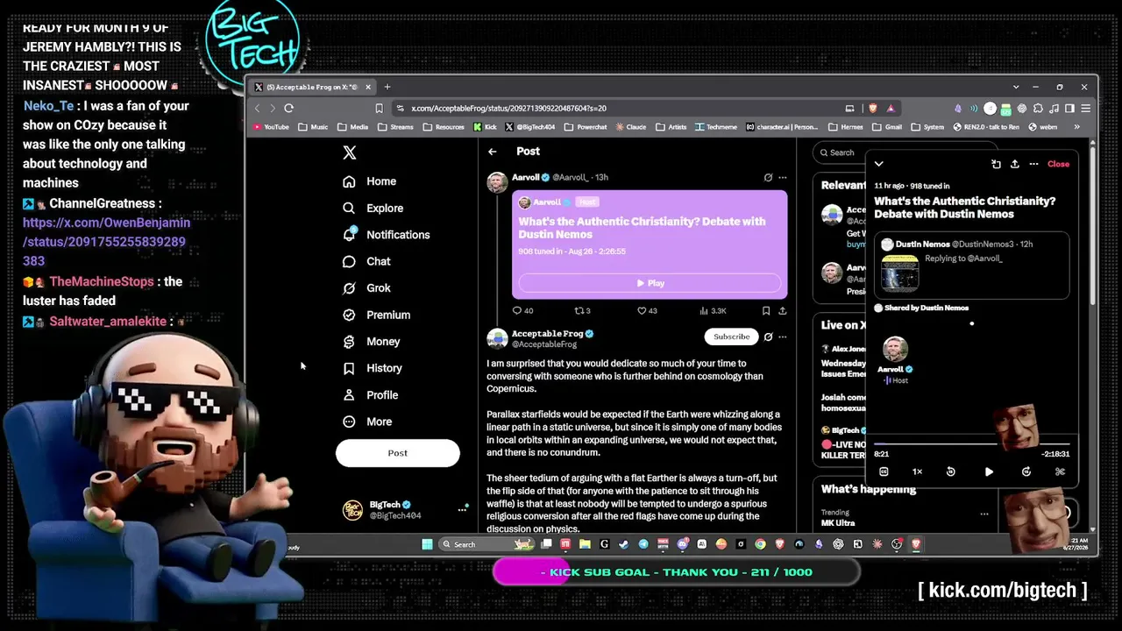Open the Home page in X sidebar

370,181
